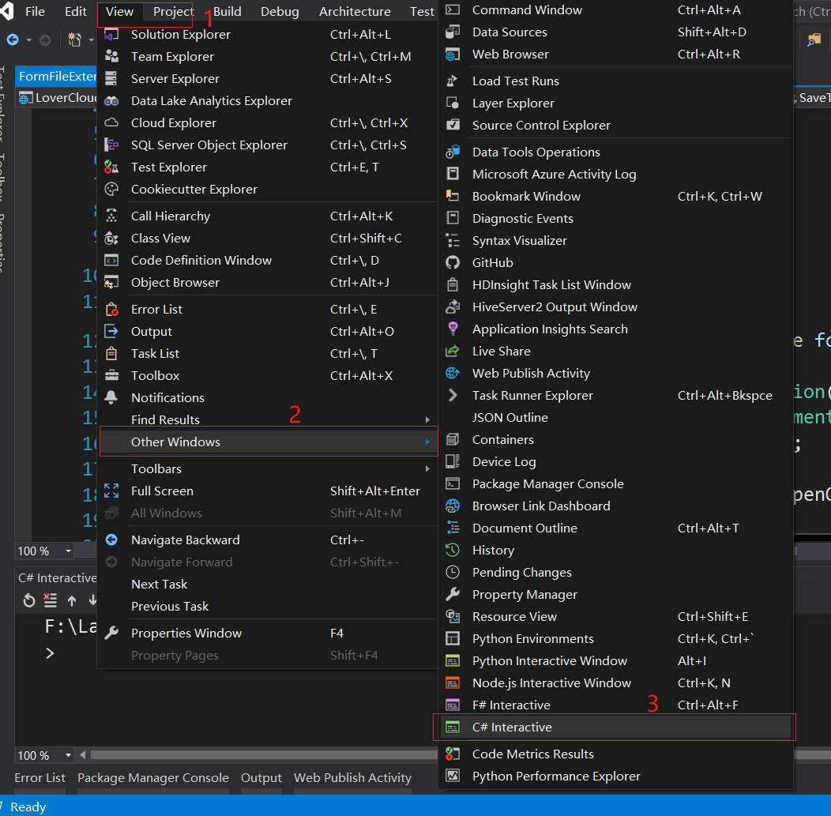
Task: Choose Code Metrics Results menu entry
Action: (616, 754)
